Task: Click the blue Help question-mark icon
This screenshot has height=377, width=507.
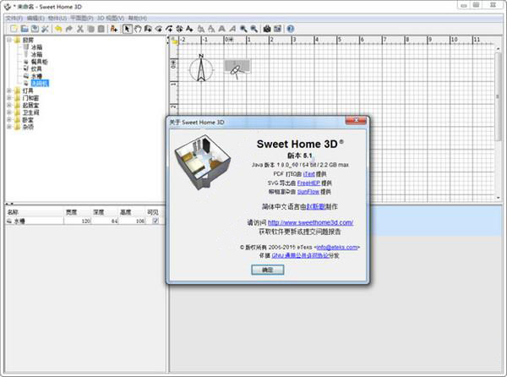Action: (291, 29)
